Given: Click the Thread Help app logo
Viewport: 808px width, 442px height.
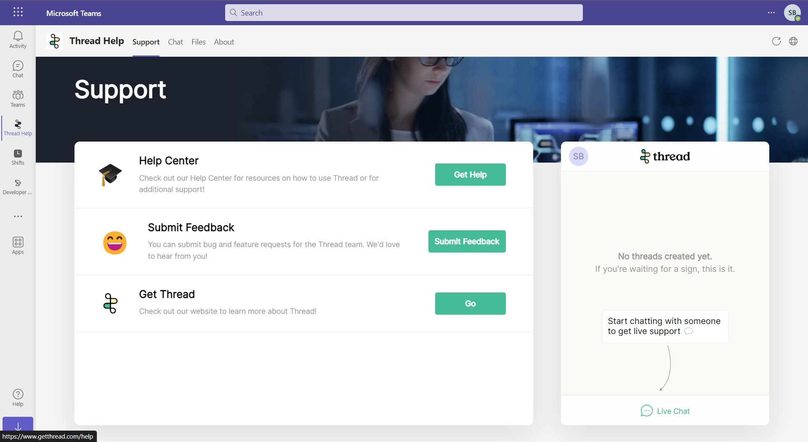Looking at the screenshot, I should [x=55, y=41].
